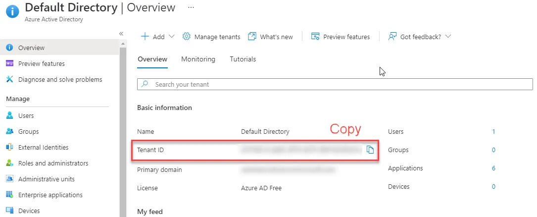537x217 pixels.
Task: Click the Users person icon in sidebar
Action: 9,115
